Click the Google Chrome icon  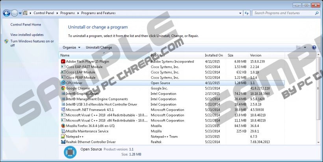[63, 88]
